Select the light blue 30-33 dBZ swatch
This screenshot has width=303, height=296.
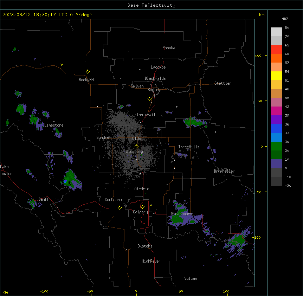[x=276, y=137]
